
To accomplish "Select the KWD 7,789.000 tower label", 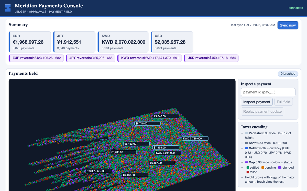I will (195, 139).
